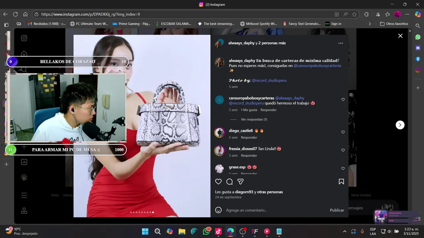Screen dimensions: 424x238
Task: Open the Instagram tab '(2) Instagram' title
Action: [x=212, y=5]
